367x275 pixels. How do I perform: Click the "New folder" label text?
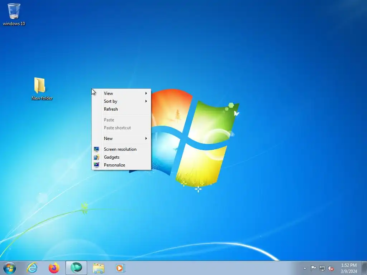(x=42, y=98)
